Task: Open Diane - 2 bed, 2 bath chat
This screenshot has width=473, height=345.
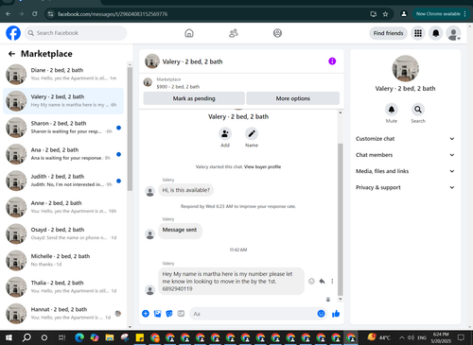Action: [x=63, y=75]
